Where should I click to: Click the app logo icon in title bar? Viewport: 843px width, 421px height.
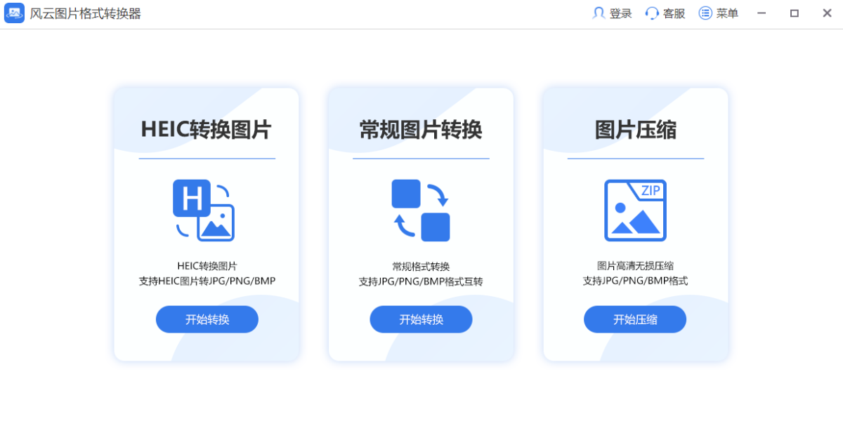[x=14, y=13]
